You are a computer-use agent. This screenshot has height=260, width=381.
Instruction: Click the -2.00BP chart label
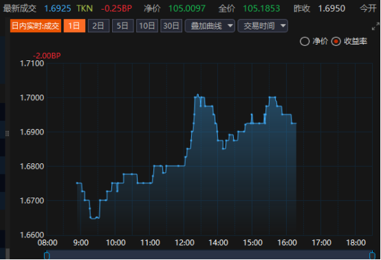point(47,56)
